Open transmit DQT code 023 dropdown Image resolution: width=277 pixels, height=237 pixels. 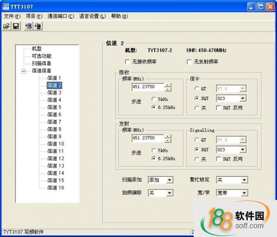pos(243,150)
